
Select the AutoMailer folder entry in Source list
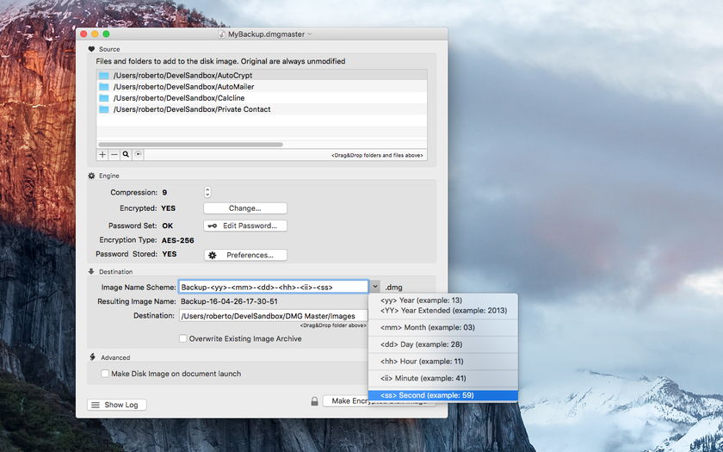tap(262, 87)
